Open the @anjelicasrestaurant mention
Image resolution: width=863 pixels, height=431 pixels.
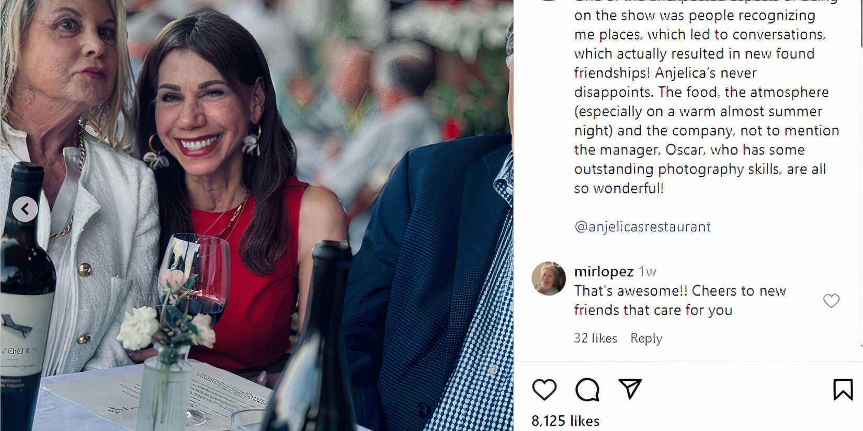[642, 226]
